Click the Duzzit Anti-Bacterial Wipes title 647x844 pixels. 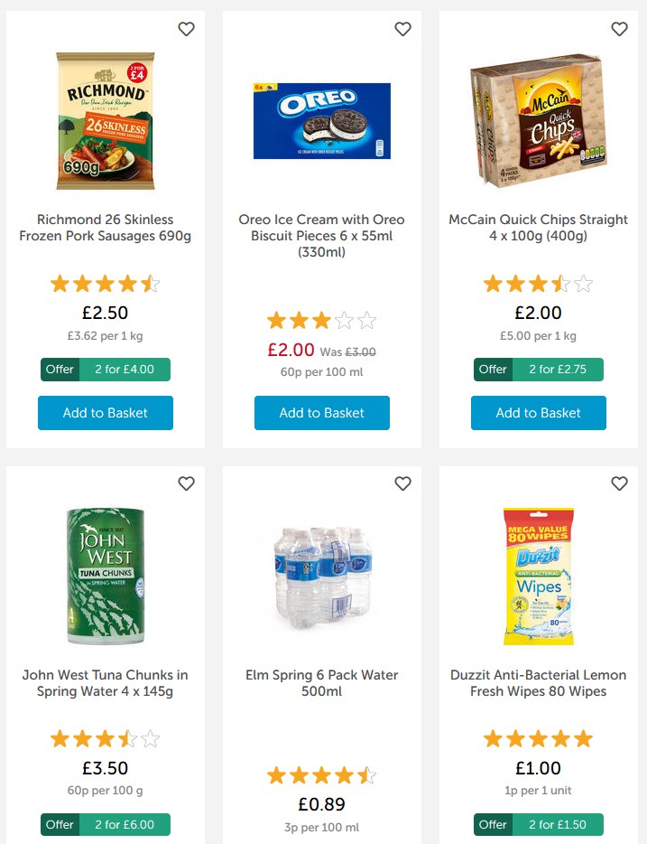click(x=538, y=683)
